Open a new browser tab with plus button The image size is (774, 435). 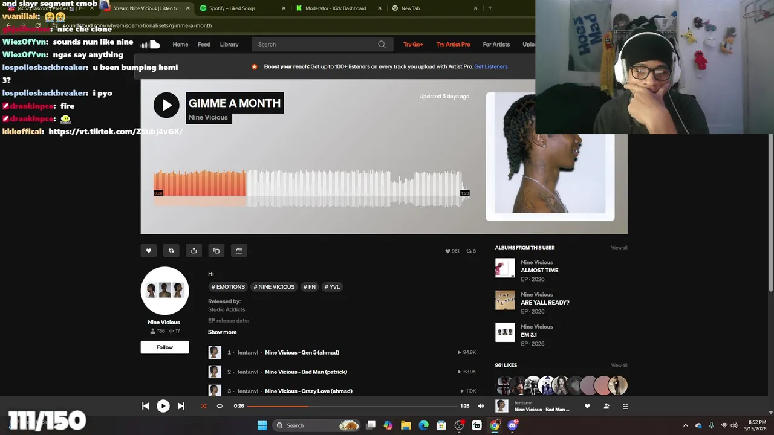[490, 8]
